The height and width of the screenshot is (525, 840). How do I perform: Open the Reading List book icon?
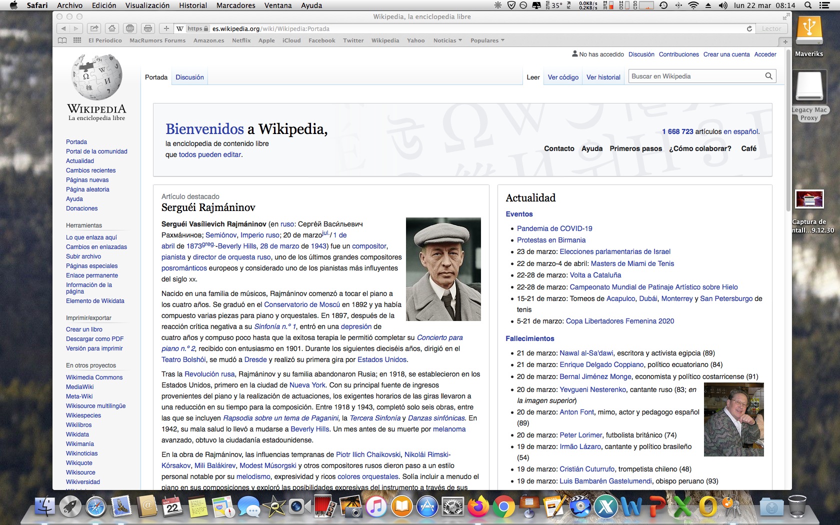pyautogui.click(x=62, y=40)
